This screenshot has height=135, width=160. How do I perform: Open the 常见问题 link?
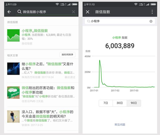tap(120, 125)
